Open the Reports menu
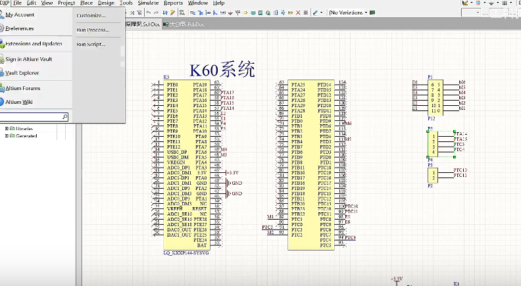The image size is (521, 286). point(173,3)
